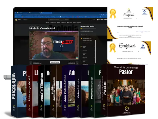Screen dimensions: 158x119
Task: Open a new browser tab with plus icon
Action: [x=53, y=13]
